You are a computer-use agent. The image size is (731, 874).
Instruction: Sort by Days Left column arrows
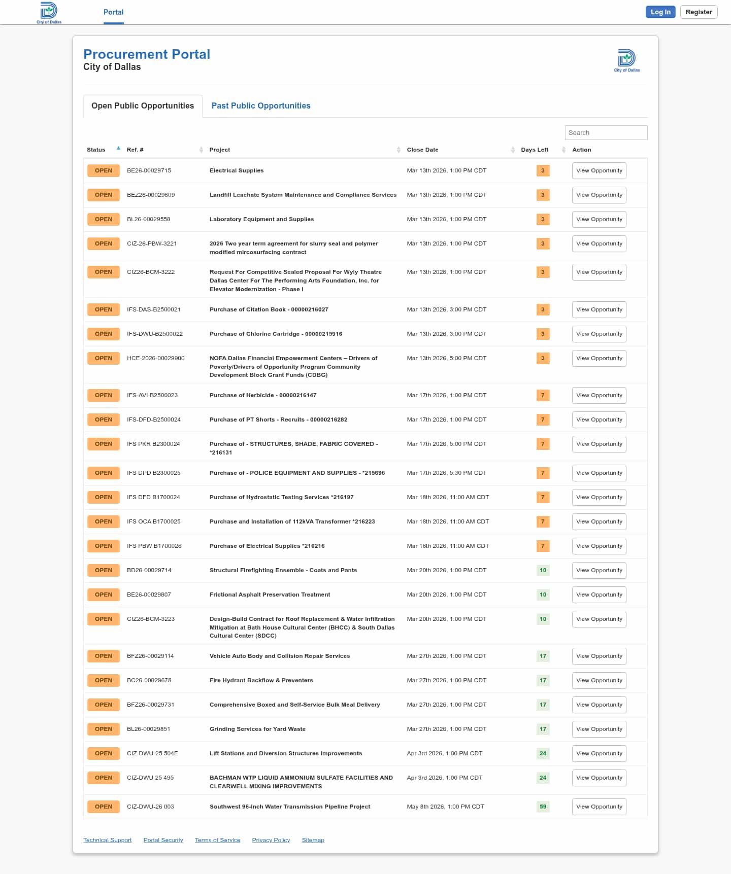click(x=563, y=150)
